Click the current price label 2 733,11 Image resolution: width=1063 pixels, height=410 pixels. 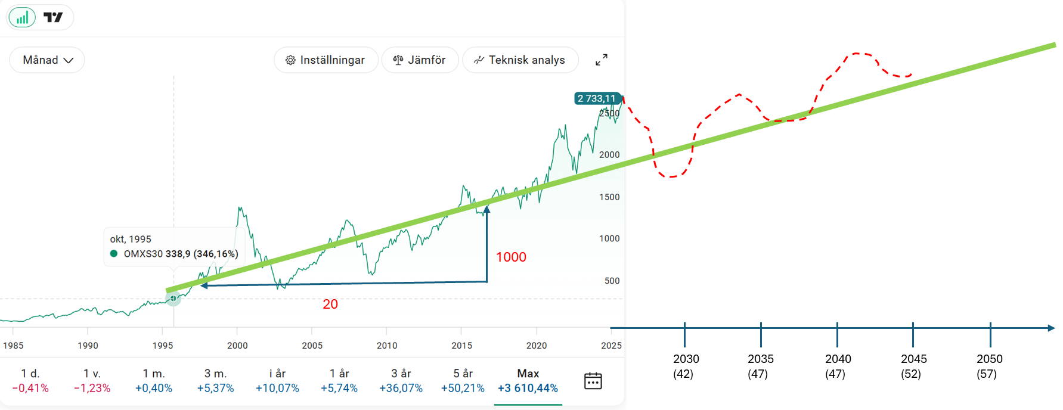(x=597, y=98)
